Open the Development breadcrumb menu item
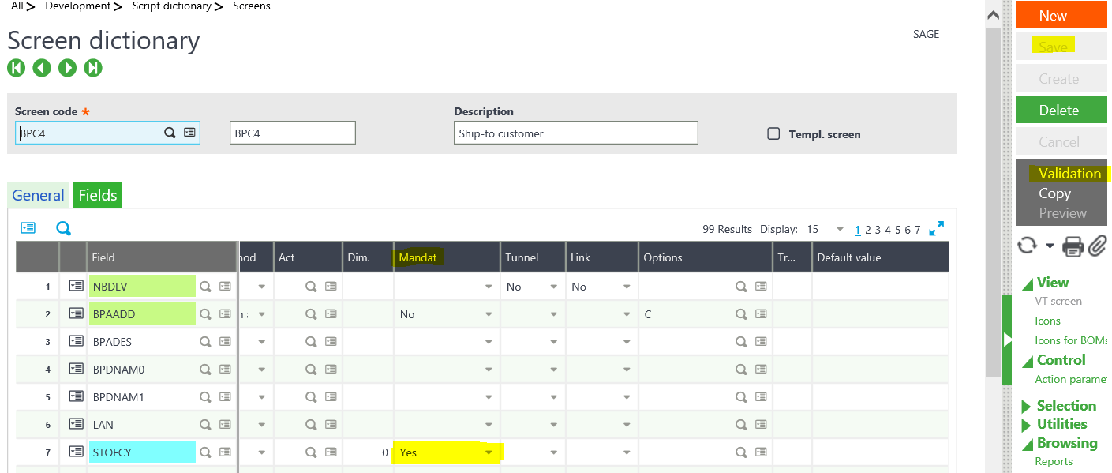Screen dimensions: 1112x473 pos(77,6)
